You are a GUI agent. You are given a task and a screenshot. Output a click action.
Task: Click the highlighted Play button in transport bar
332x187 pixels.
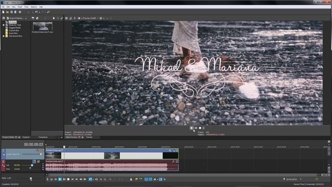pyautogui.click(x=60, y=179)
